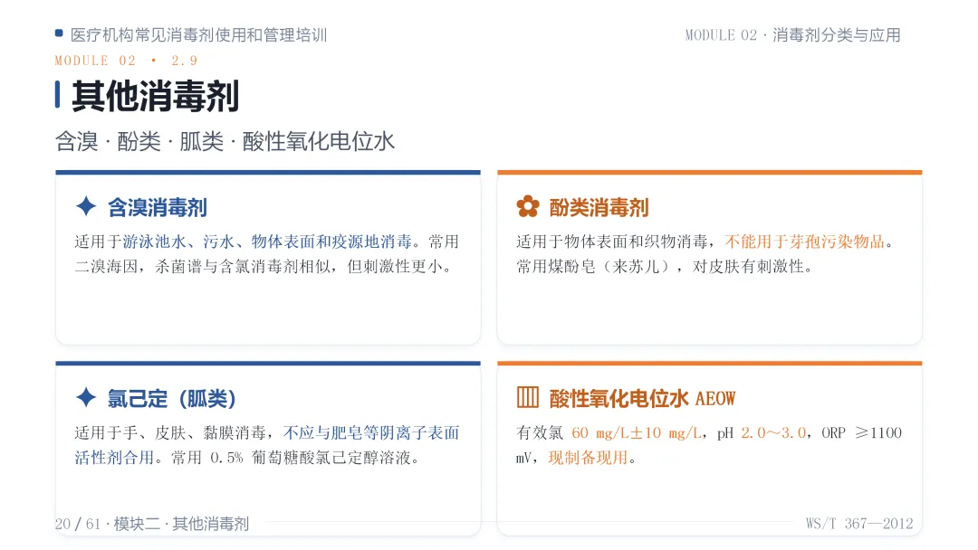Select the 酸性氧化电位水 AEOW heading

[642, 398]
